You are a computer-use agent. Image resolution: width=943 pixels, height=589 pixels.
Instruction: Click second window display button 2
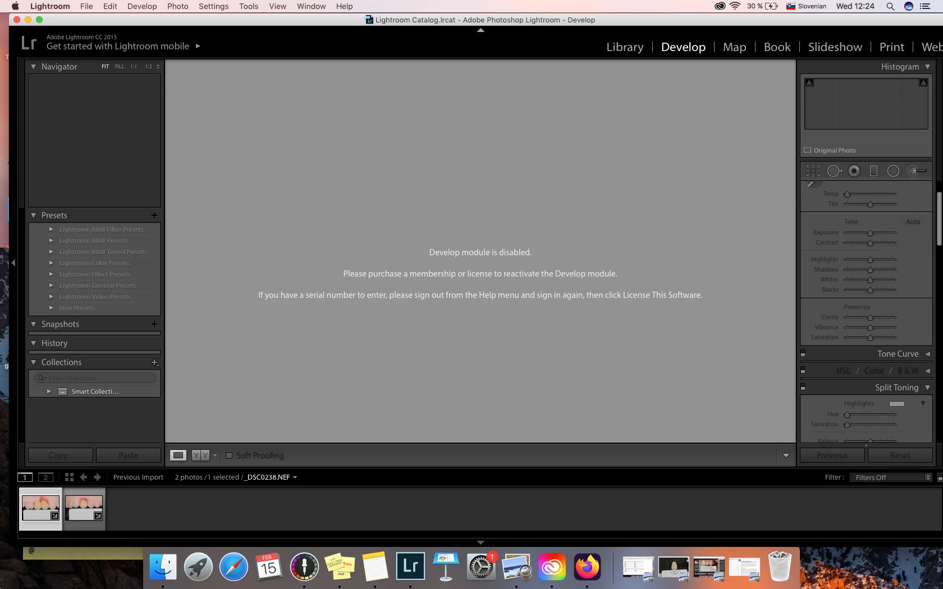click(x=45, y=477)
